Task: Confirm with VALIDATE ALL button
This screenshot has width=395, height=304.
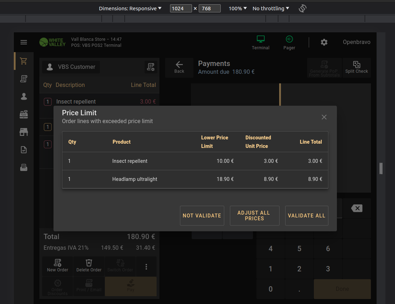Action: tap(306, 216)
